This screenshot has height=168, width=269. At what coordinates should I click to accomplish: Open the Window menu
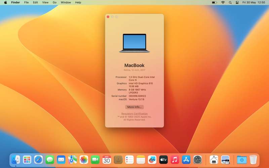(66, 2)
